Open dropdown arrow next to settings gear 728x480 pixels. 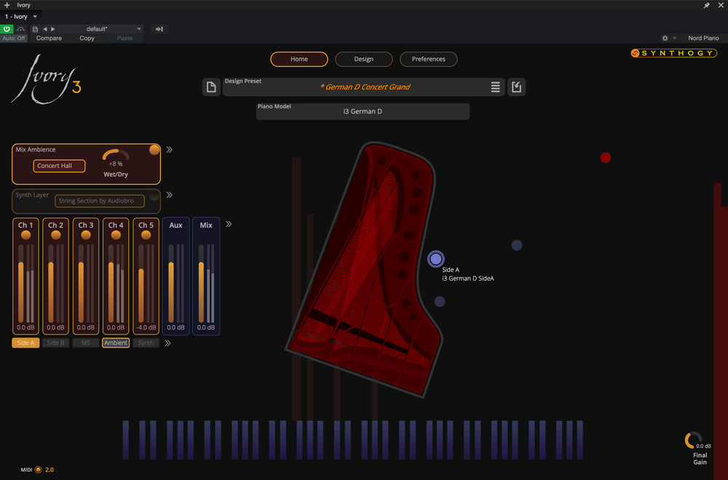[x=675, y=38]
